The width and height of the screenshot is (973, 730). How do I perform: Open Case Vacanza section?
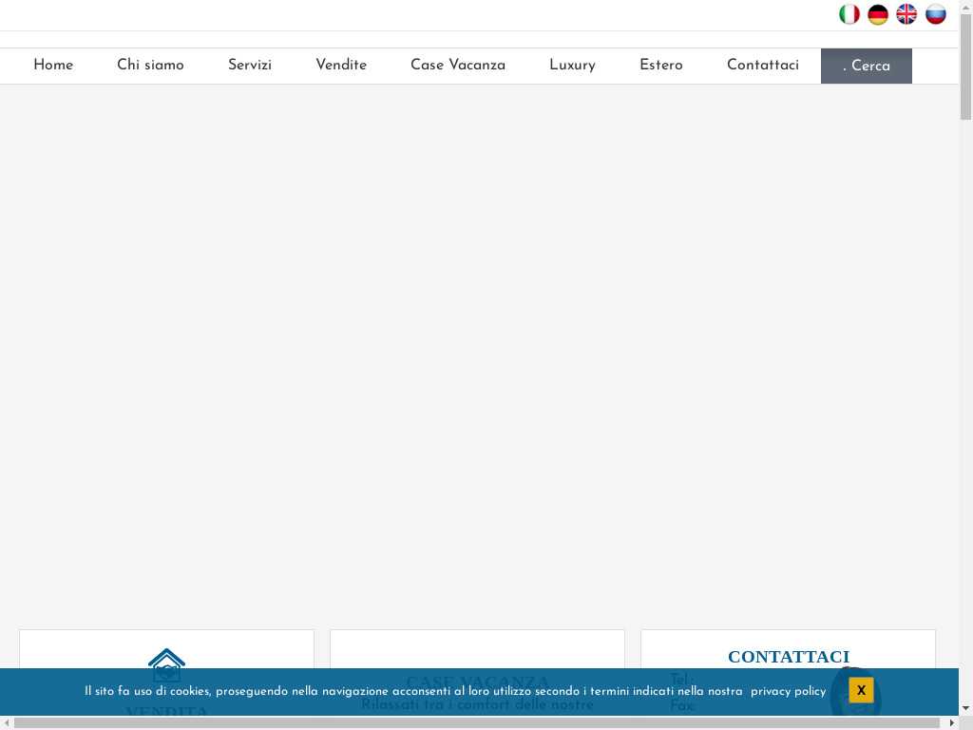point(458,66)
